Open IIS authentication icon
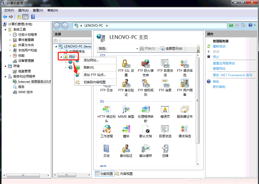 click(x=126, y=149)
